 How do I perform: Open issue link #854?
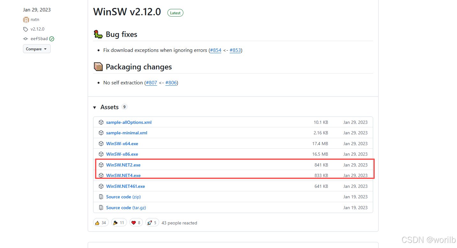pyautogui.click(x=216, y=50)
